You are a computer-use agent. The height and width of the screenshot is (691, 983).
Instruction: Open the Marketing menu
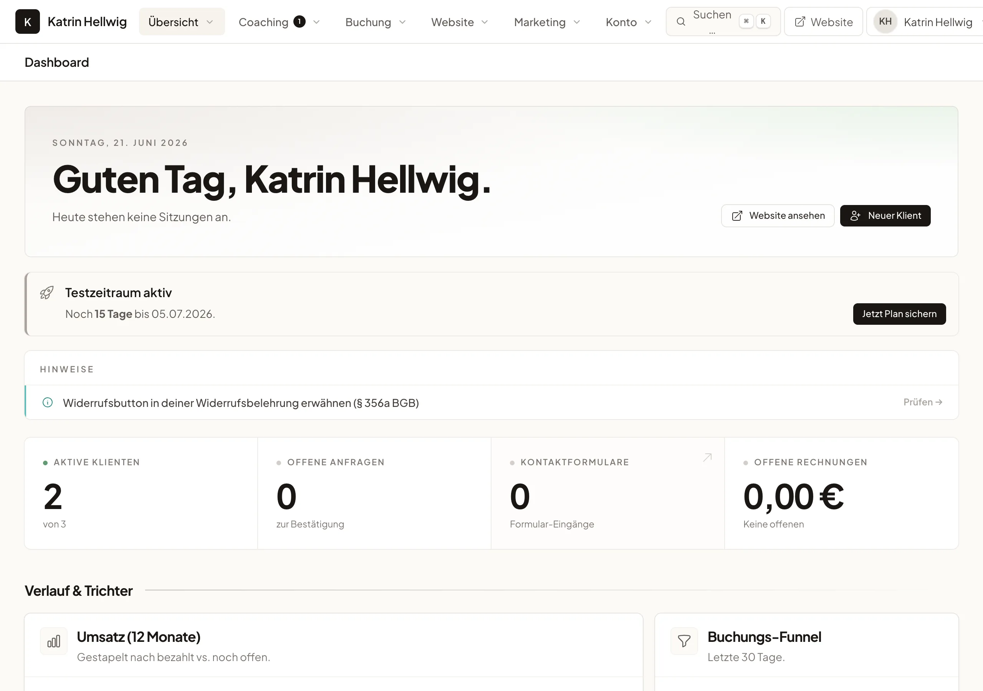point(547,22)
